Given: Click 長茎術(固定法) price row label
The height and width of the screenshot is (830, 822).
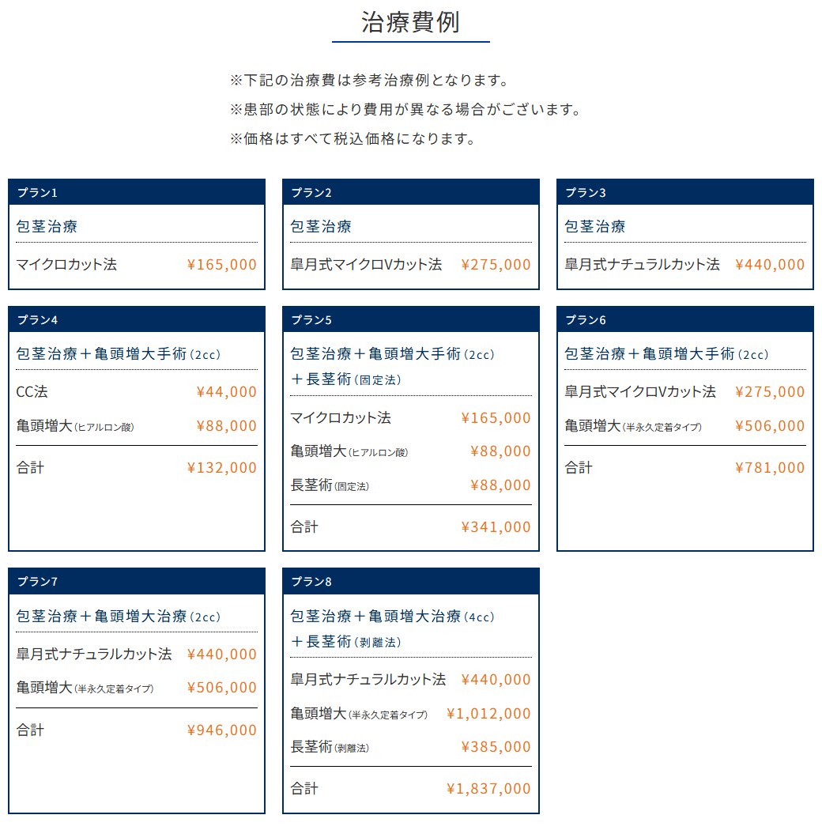Looking at the screenshot, I should coord(330,485).
